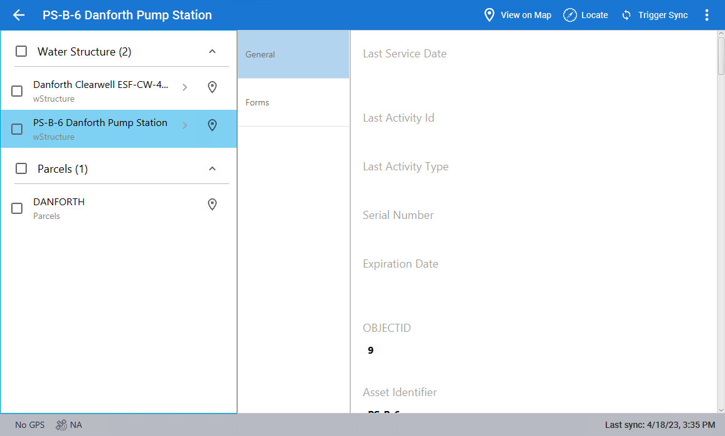Switch to the Forms tab
Image resolution: width=725 pixels, height=436 pixels.
tap(293, 102)
